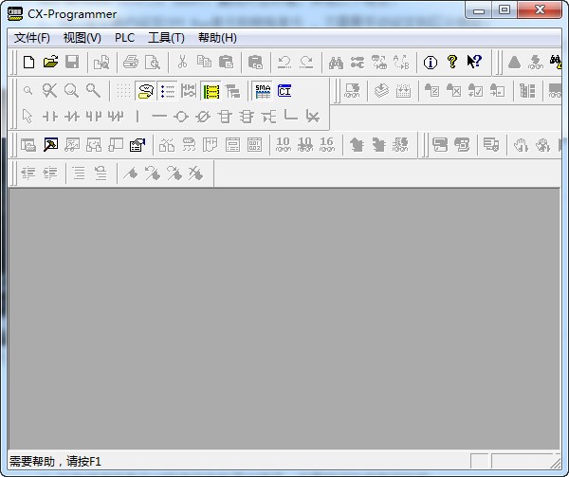
Task: Expand the 工具(T) menu
Action: tap(166, 38)
